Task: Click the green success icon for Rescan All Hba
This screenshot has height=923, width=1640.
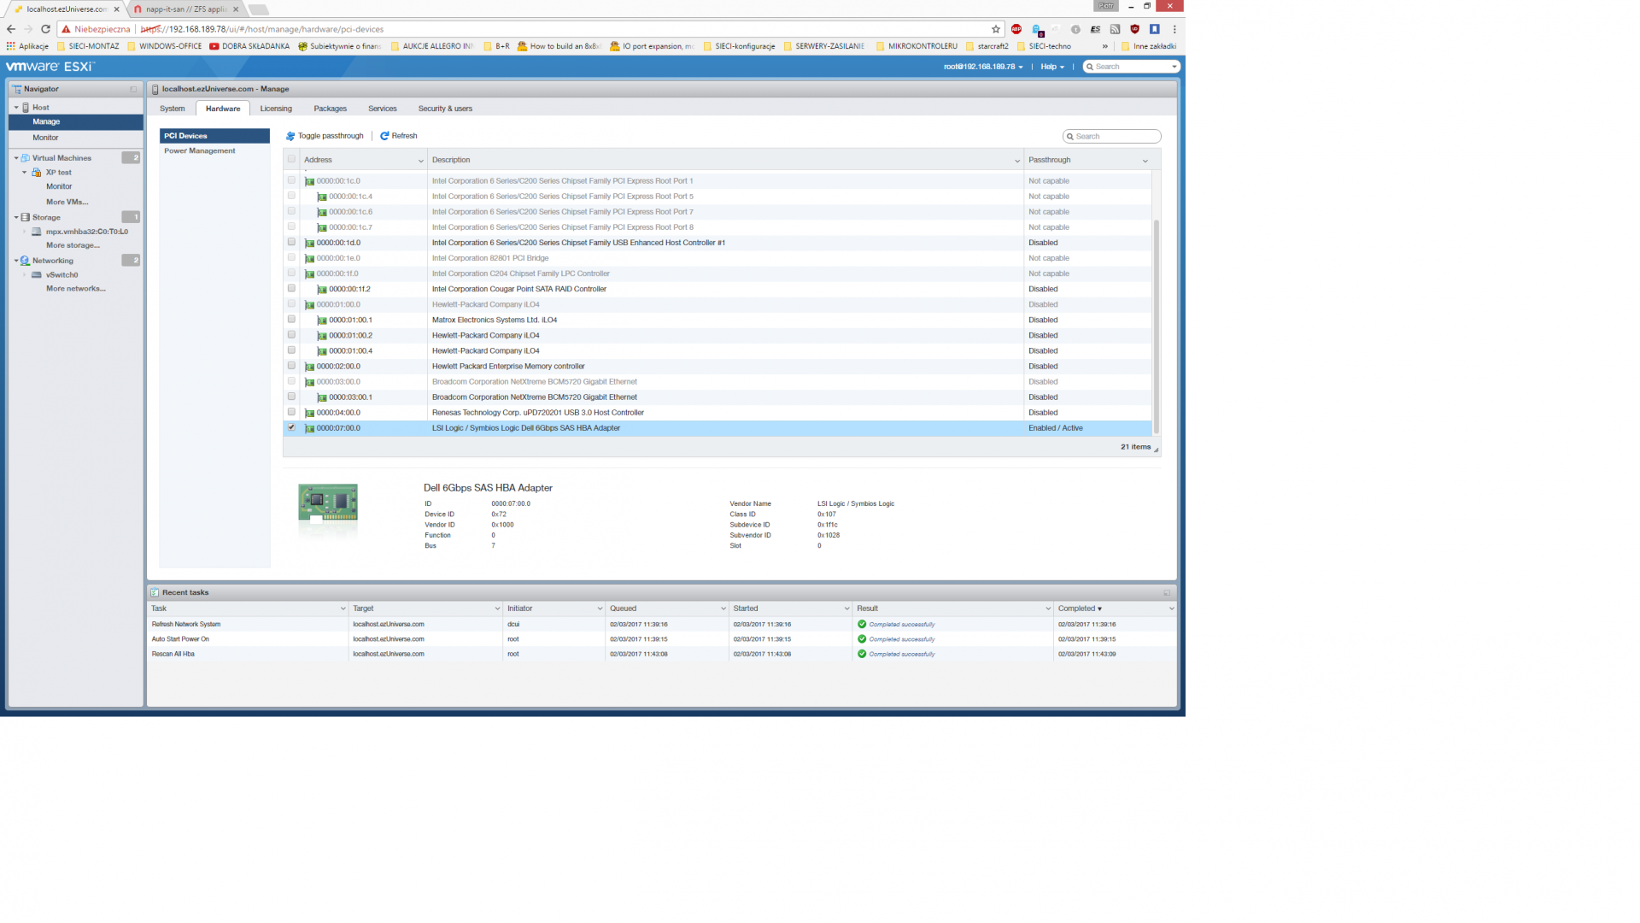Action: (x=862, y=654)
